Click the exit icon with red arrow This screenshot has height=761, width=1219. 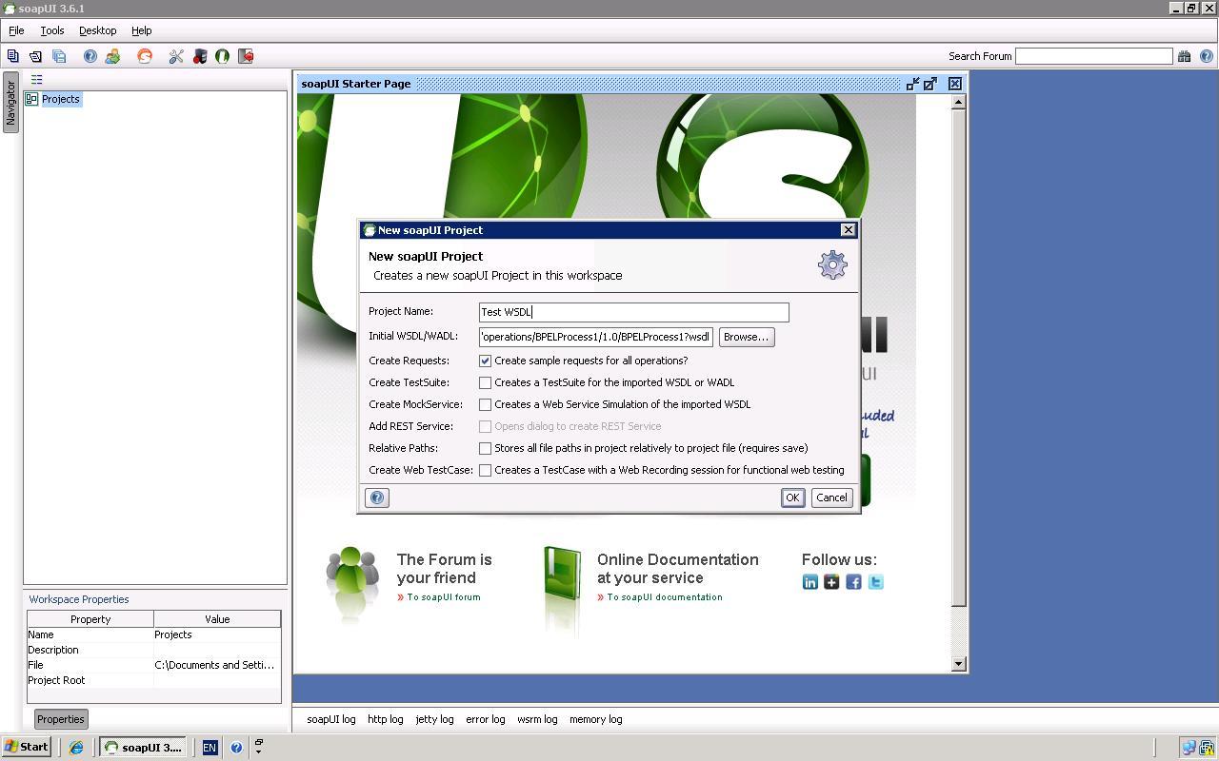tap(246, 56)
